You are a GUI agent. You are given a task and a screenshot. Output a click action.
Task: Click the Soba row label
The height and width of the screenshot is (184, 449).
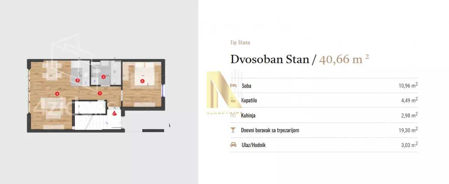(x=246, y=86)
